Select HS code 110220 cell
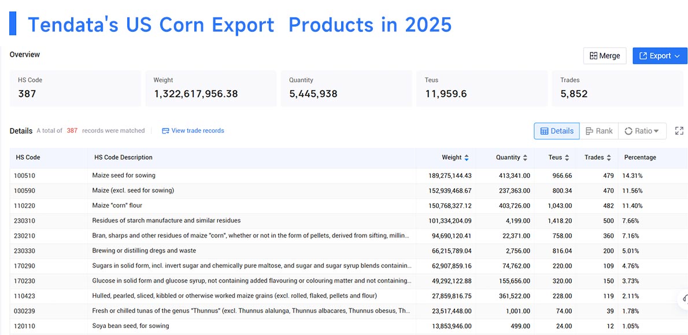 tap(25, 206)
